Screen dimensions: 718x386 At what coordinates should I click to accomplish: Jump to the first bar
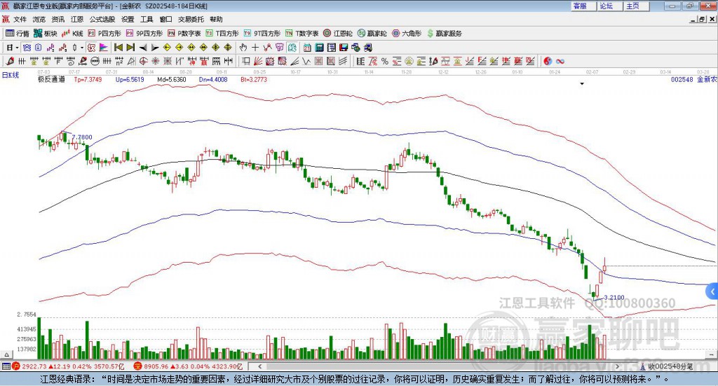(x=118, y=48)
